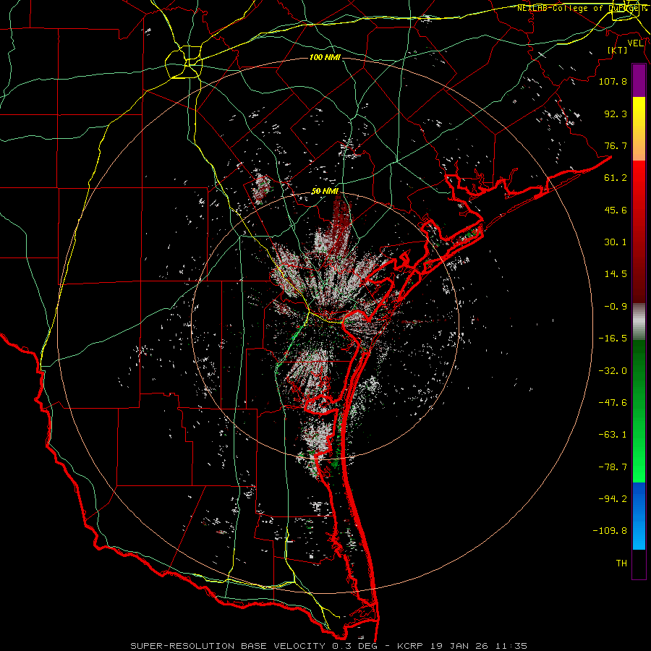This screenshot has height=651, width=651.
Task: Click the -47.6 velocity legend value
Action: (613, 403)
